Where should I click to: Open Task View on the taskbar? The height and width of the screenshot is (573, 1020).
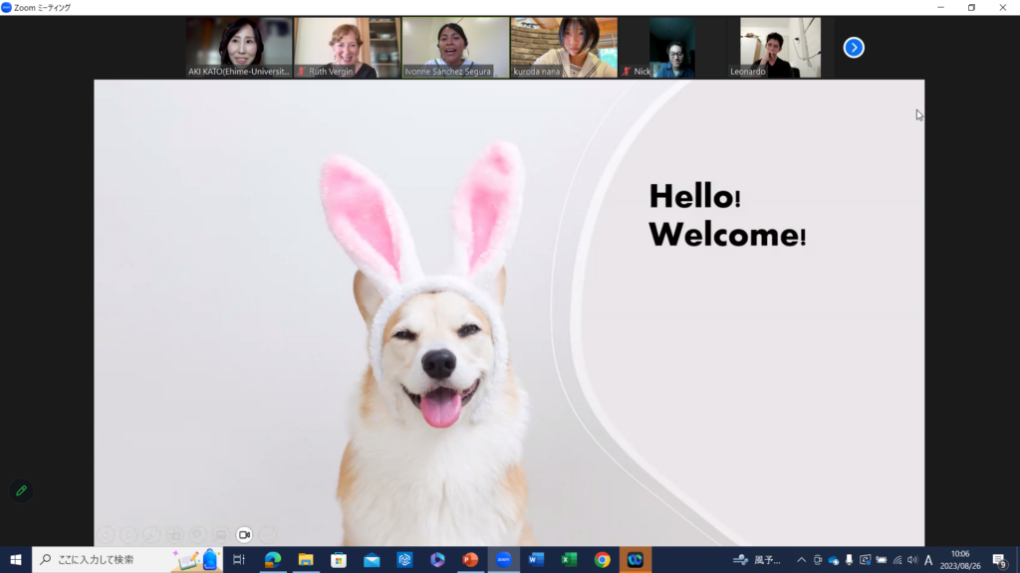(239, 559)
